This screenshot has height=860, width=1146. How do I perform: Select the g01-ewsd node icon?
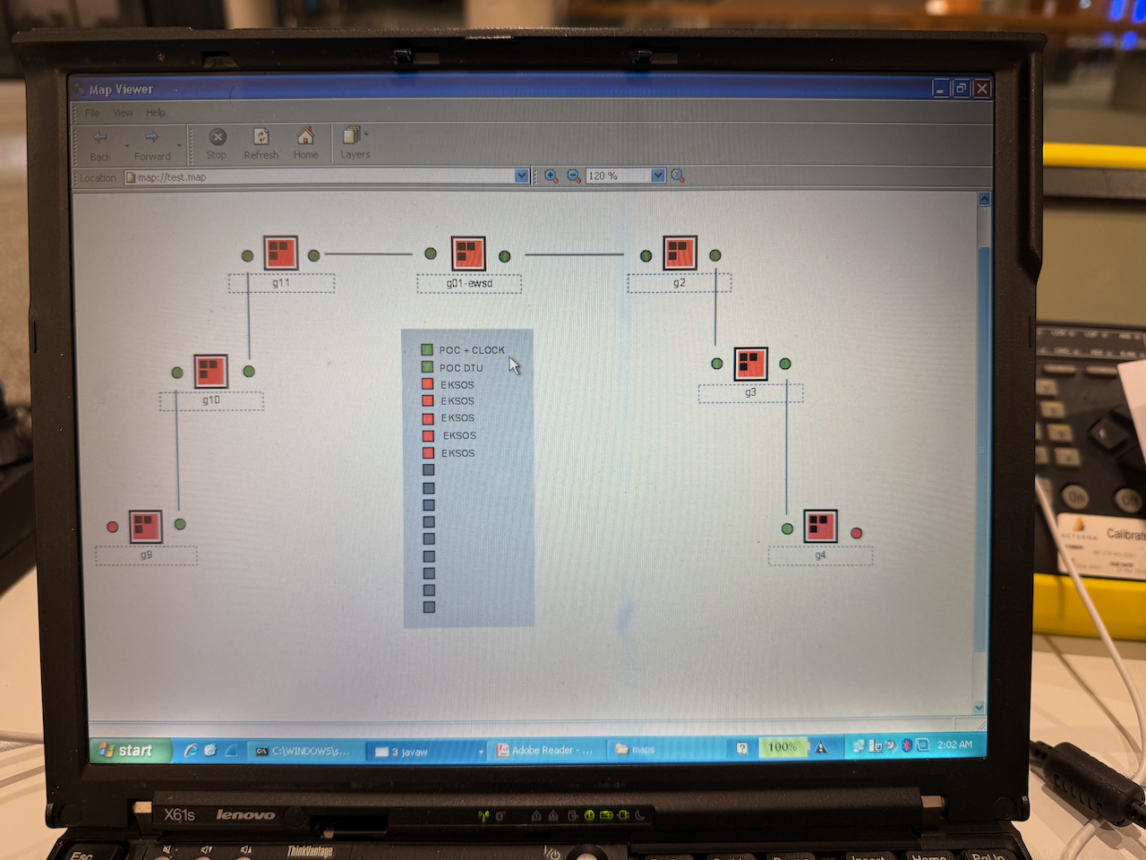[468, 254]
